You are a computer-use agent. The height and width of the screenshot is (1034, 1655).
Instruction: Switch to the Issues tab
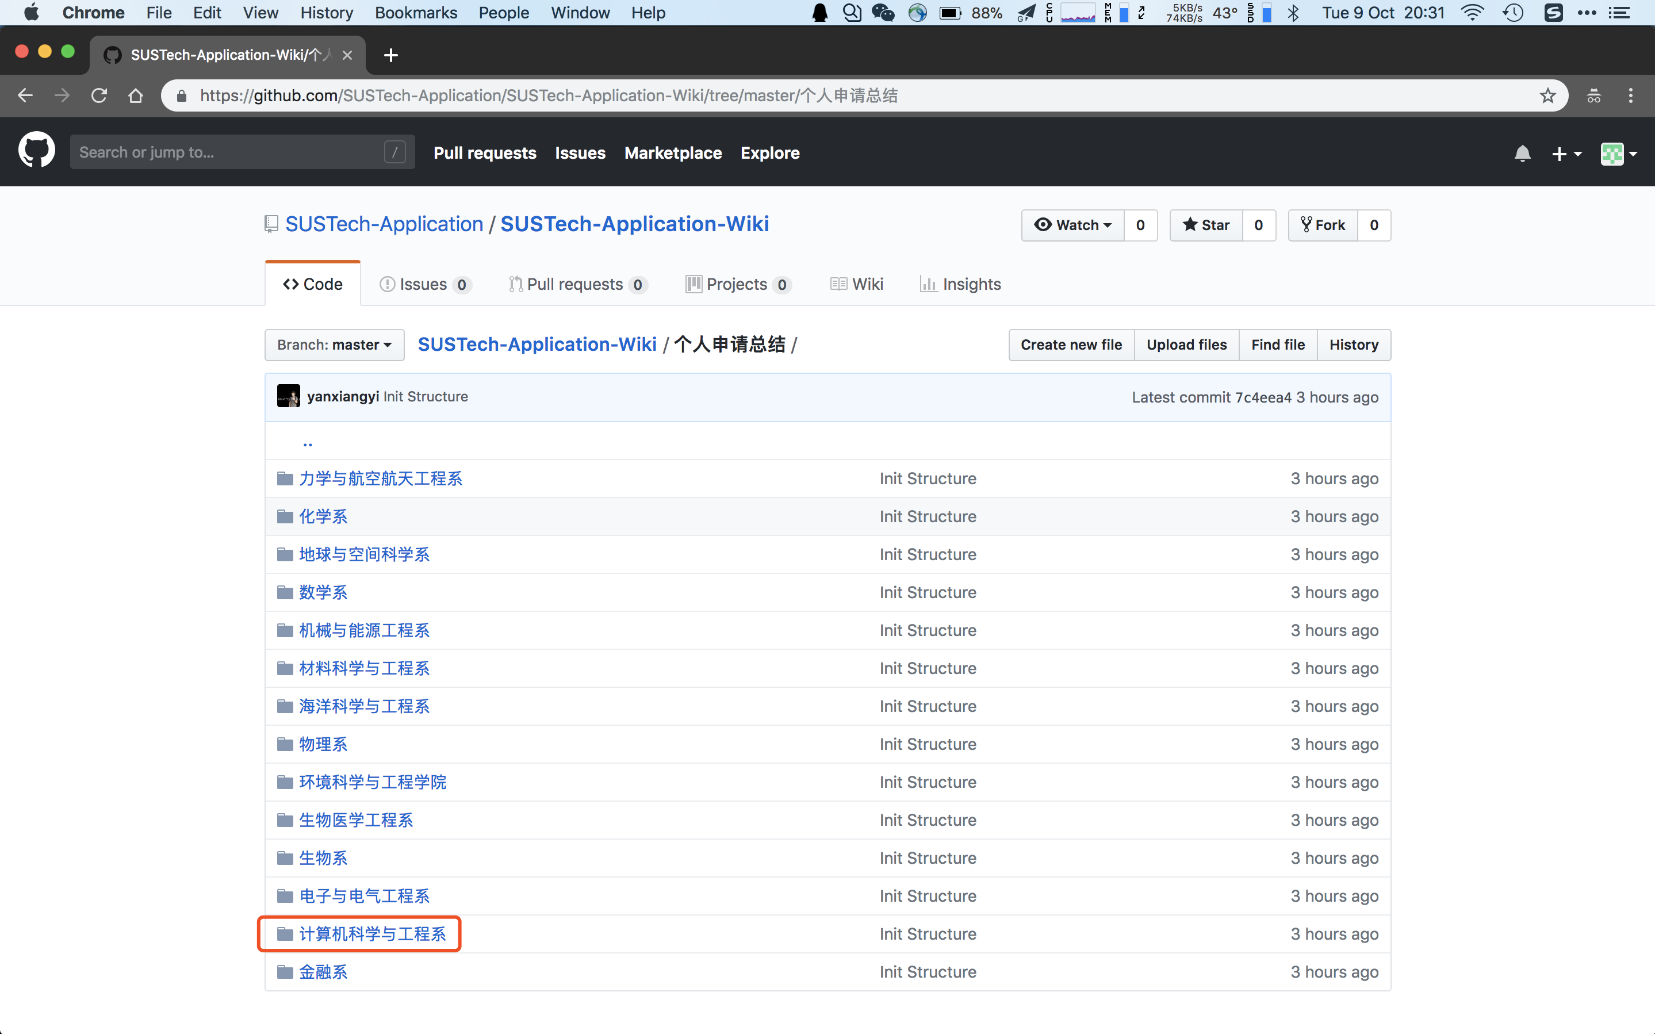pos(425,285)
